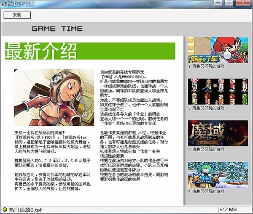This screenshot has width=253, height=214.
Task: Click the GAME TIME header title
Action: pyautogui.click(x=57, y=29)
